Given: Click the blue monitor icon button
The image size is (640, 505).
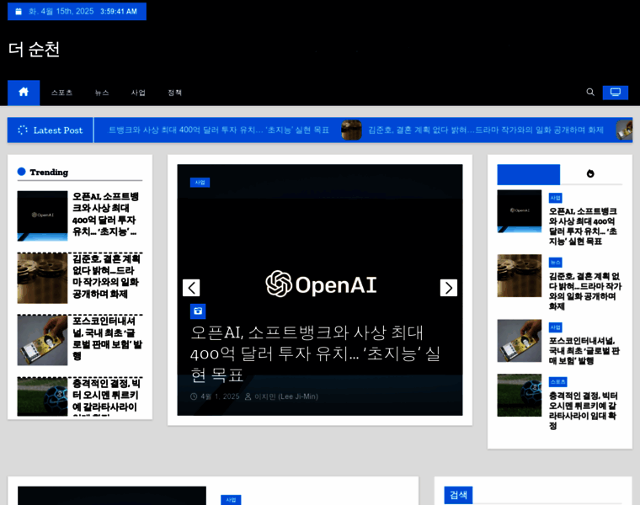Looking at the screenshot, I should click(615, 93).
